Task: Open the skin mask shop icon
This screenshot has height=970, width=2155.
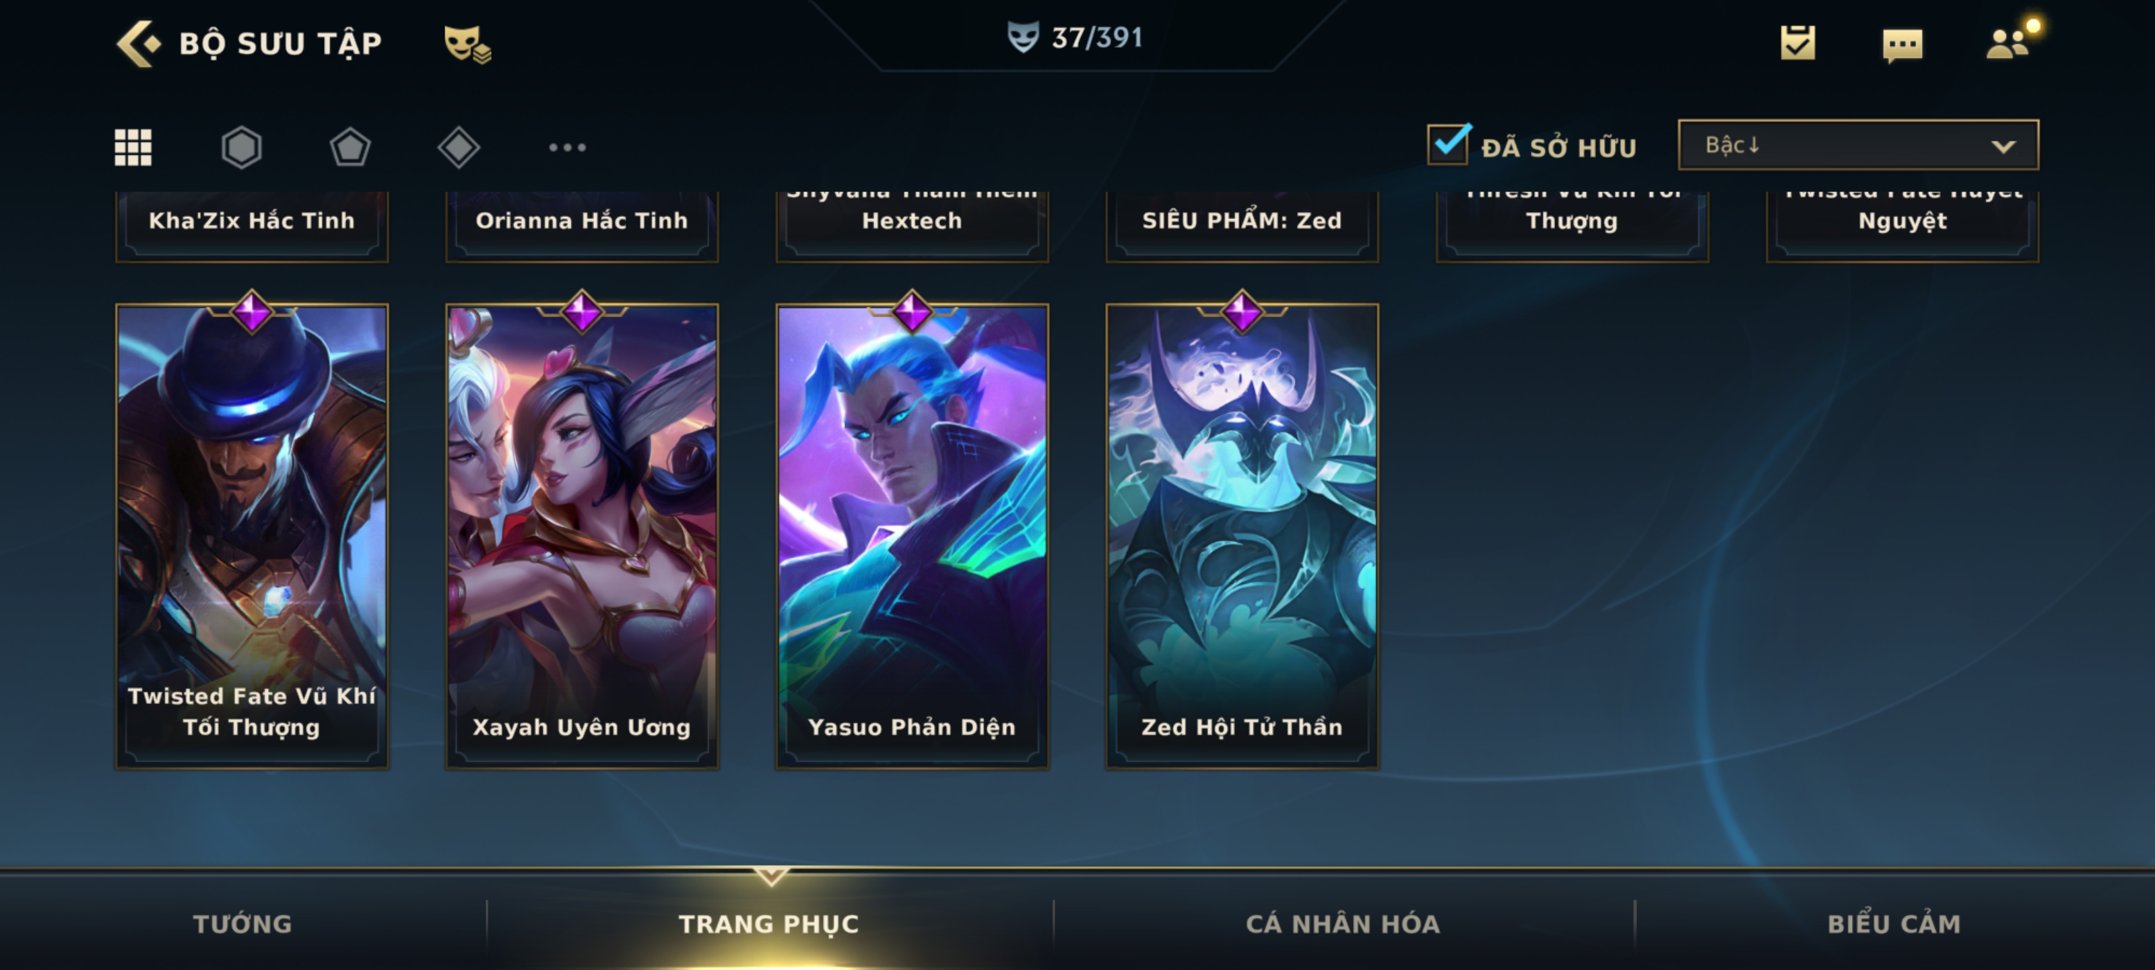Action: point(467,44)
